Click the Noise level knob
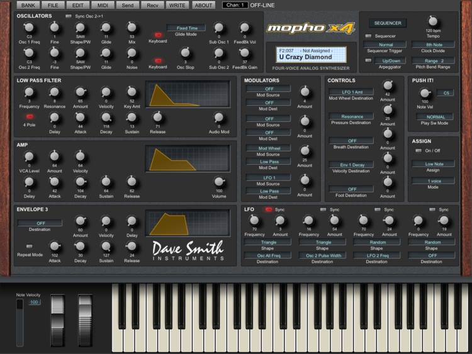This screenshot has height=354, width=472. (132, 53)
